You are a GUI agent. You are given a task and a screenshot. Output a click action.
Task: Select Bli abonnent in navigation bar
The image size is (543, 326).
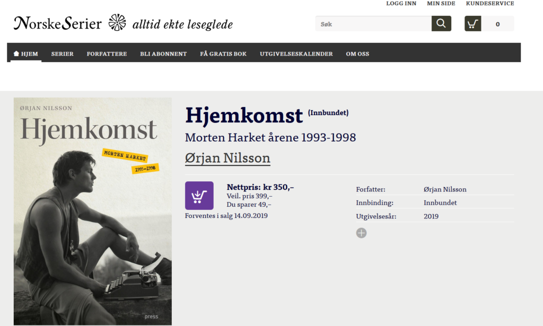coord(163,54)
